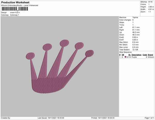
Task: Click the 'Purple' thread description
Action: point(134,57)
